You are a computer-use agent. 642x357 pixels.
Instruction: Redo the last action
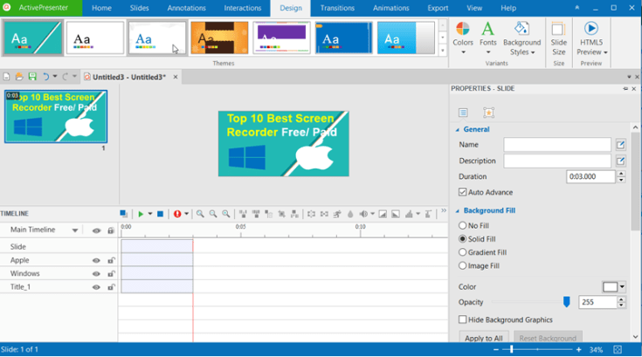(x=65, y=77)
